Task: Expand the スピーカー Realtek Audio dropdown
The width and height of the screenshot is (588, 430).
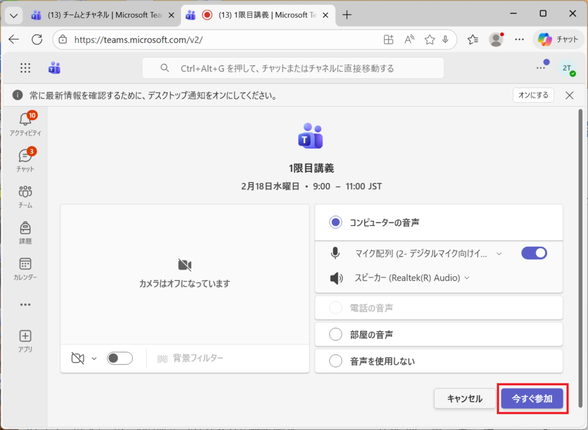Action: coord(467,278)
